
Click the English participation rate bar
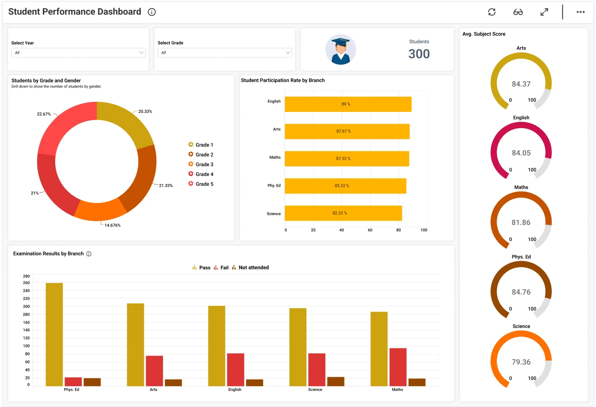(x=348, y=104)
